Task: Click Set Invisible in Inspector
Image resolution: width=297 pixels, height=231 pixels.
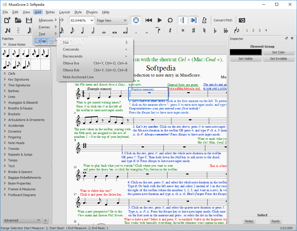Action: (278, 59)
